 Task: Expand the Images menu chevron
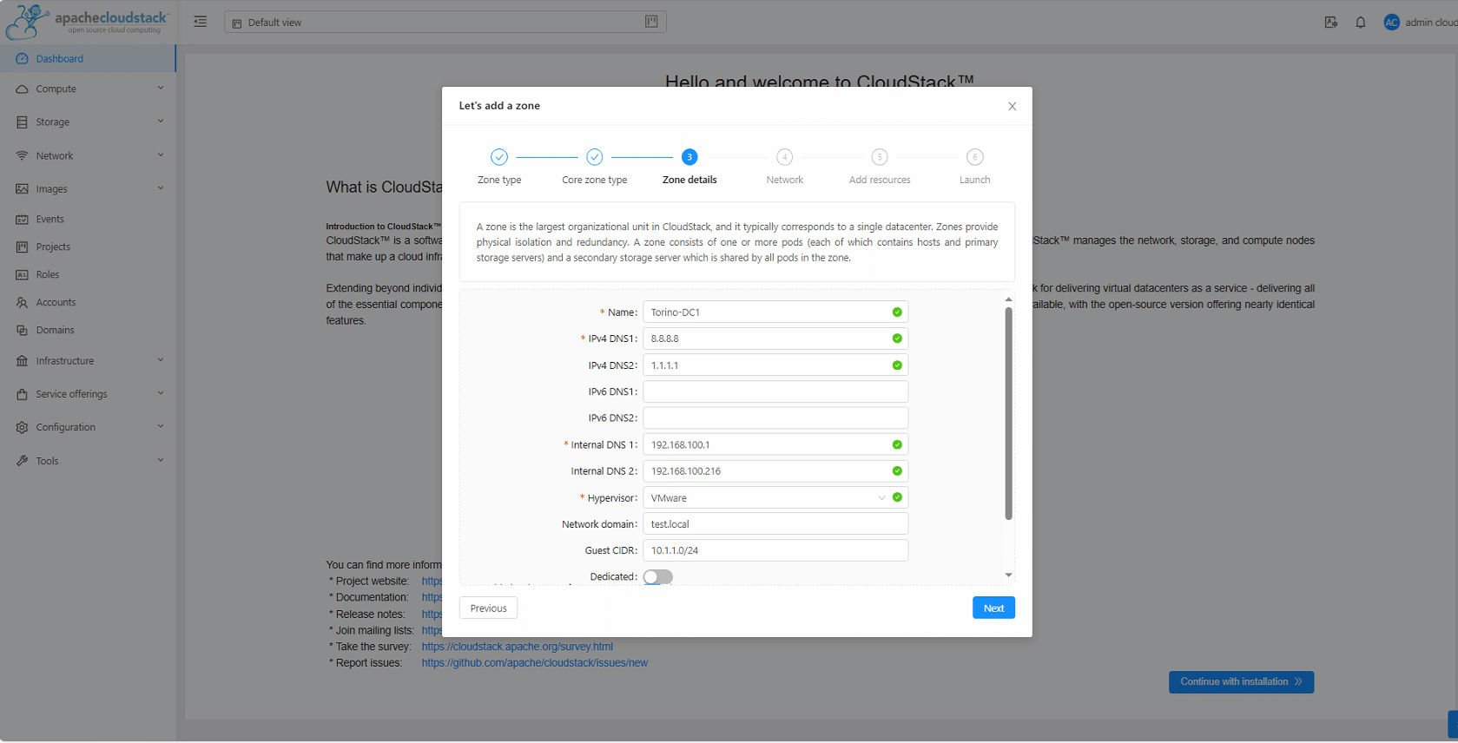161,188
